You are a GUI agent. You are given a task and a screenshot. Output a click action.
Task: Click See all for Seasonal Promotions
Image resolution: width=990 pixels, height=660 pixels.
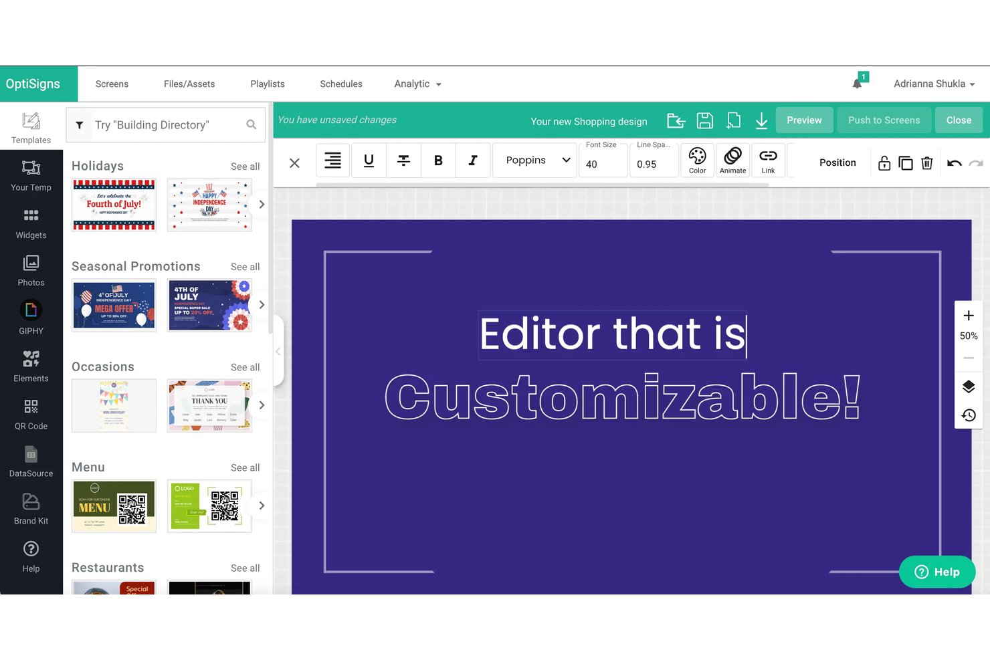tap(245, 267)
